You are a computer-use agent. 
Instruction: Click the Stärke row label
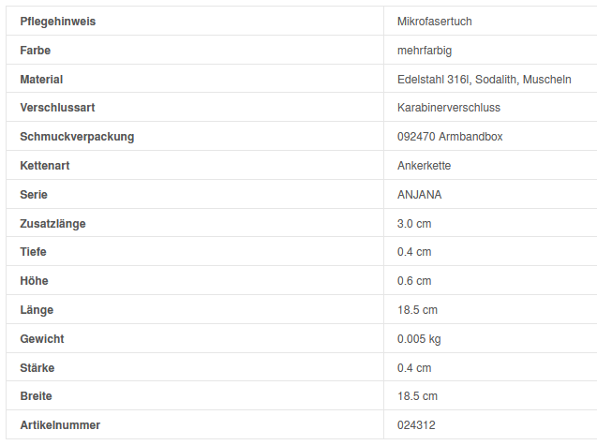point(37,367)
